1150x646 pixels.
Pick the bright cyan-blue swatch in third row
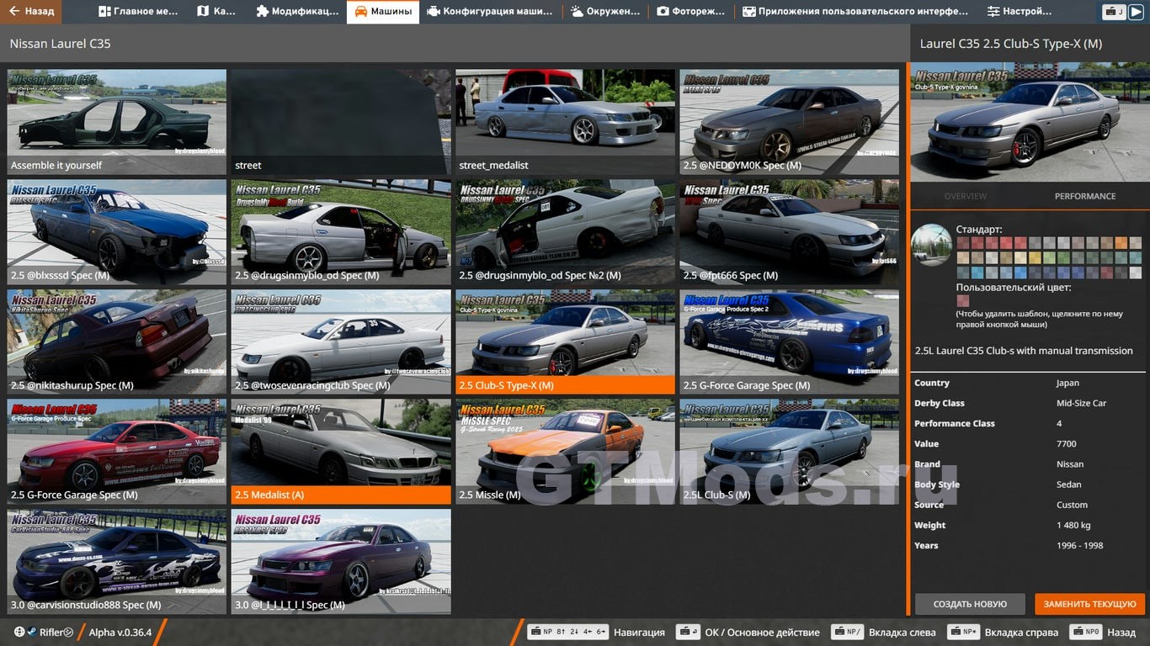click(x=977, y=273)
